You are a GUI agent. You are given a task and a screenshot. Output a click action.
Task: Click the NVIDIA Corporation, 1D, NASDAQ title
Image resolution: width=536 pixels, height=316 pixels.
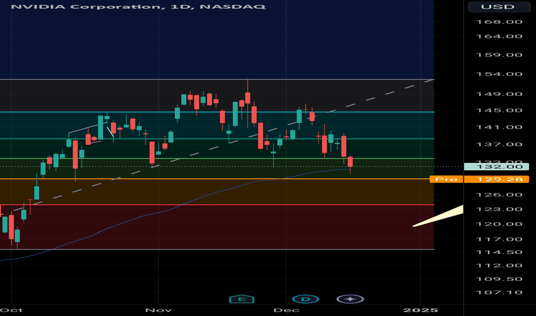tap(139, 6)
